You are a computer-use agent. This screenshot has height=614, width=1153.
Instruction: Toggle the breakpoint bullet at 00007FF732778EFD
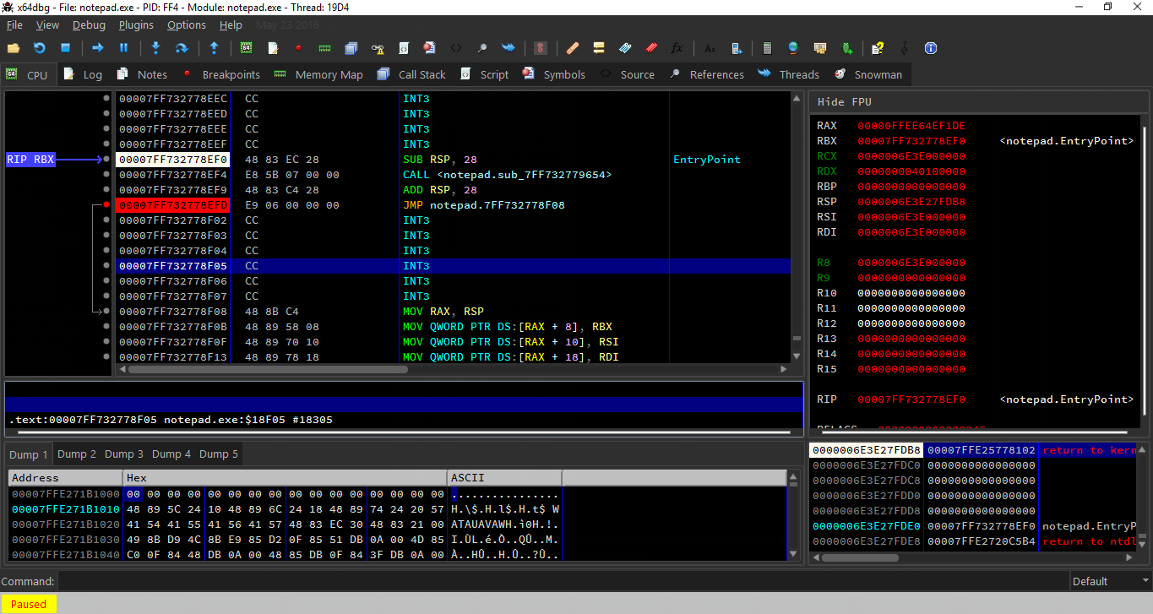coord(106,204)
